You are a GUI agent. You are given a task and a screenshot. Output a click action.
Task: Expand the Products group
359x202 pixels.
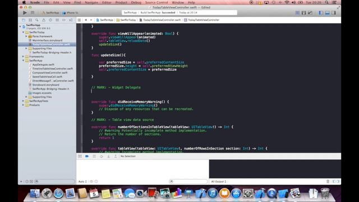tap(24, 105)
